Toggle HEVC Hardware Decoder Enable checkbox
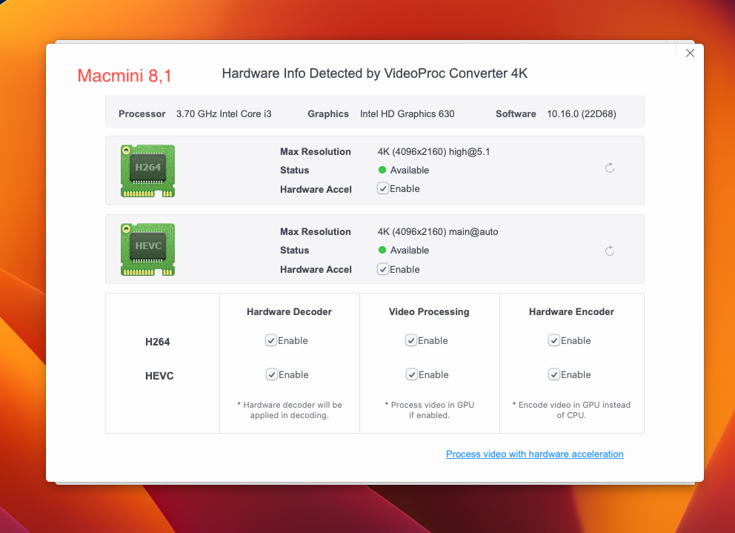Viewport: 735px width, 533px height. tap(271, 374)
